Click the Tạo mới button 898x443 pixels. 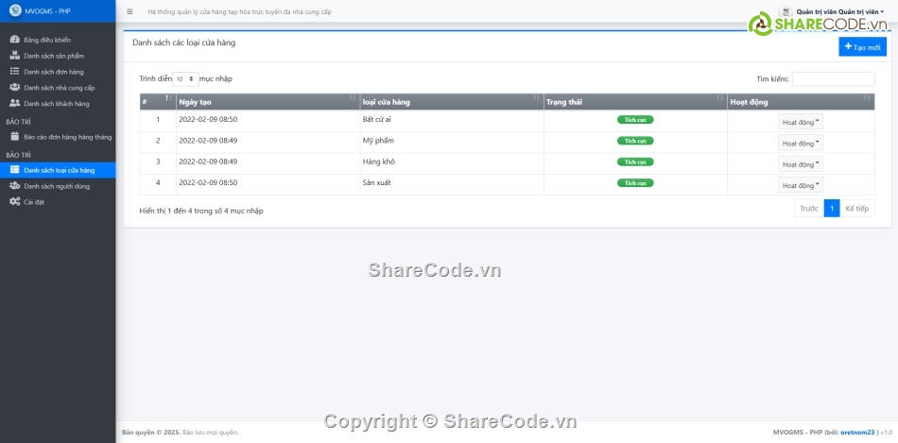(862, 46)
